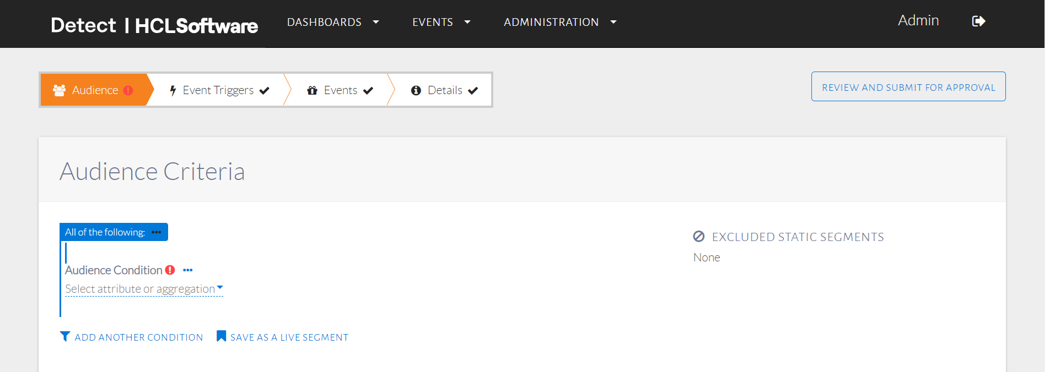Click the Save as Live Segment bookmark icon
1045x372 pixels.
coord(221,336)
